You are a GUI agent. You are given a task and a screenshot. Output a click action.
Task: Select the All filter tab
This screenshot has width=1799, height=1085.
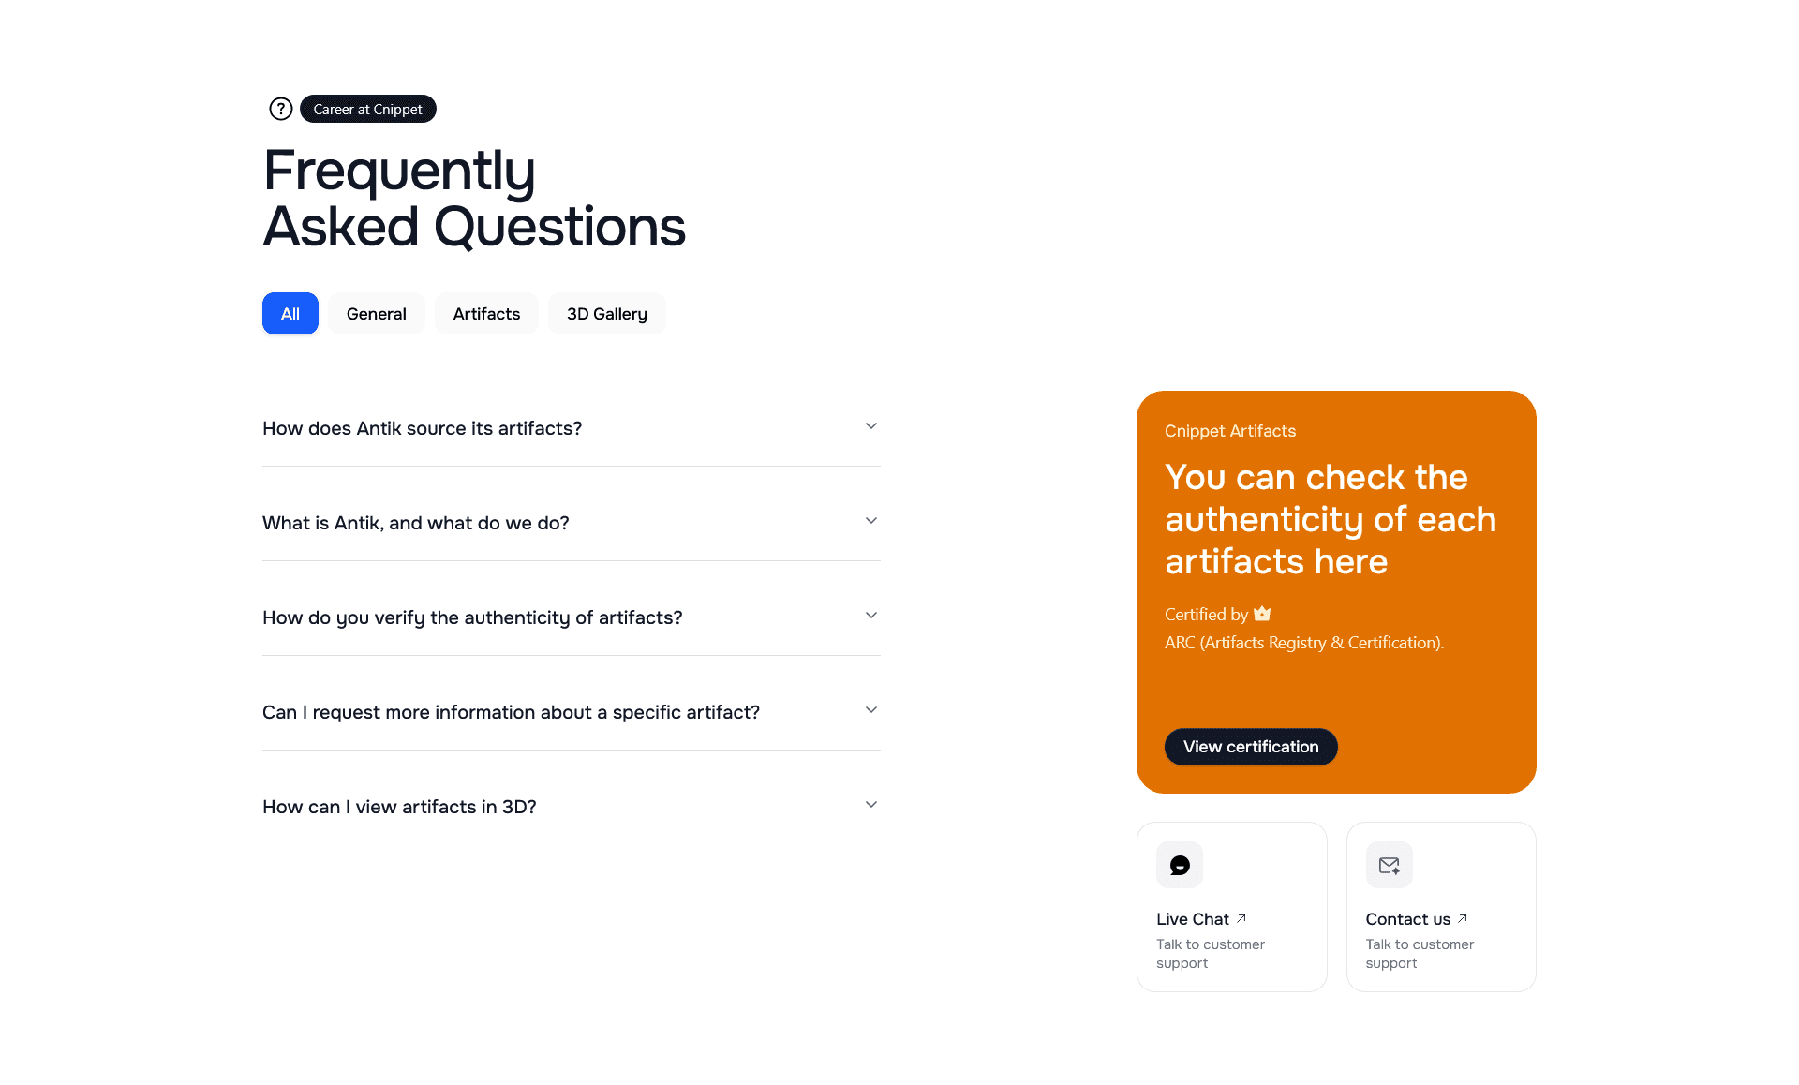pyautogui.click(x=290, y=314)
